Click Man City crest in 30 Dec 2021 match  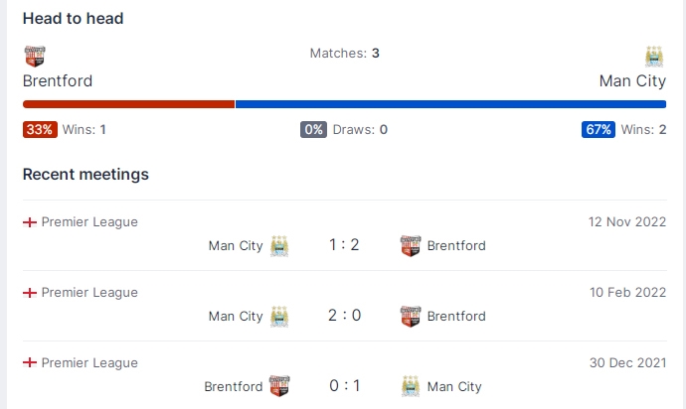pos(411,386)
